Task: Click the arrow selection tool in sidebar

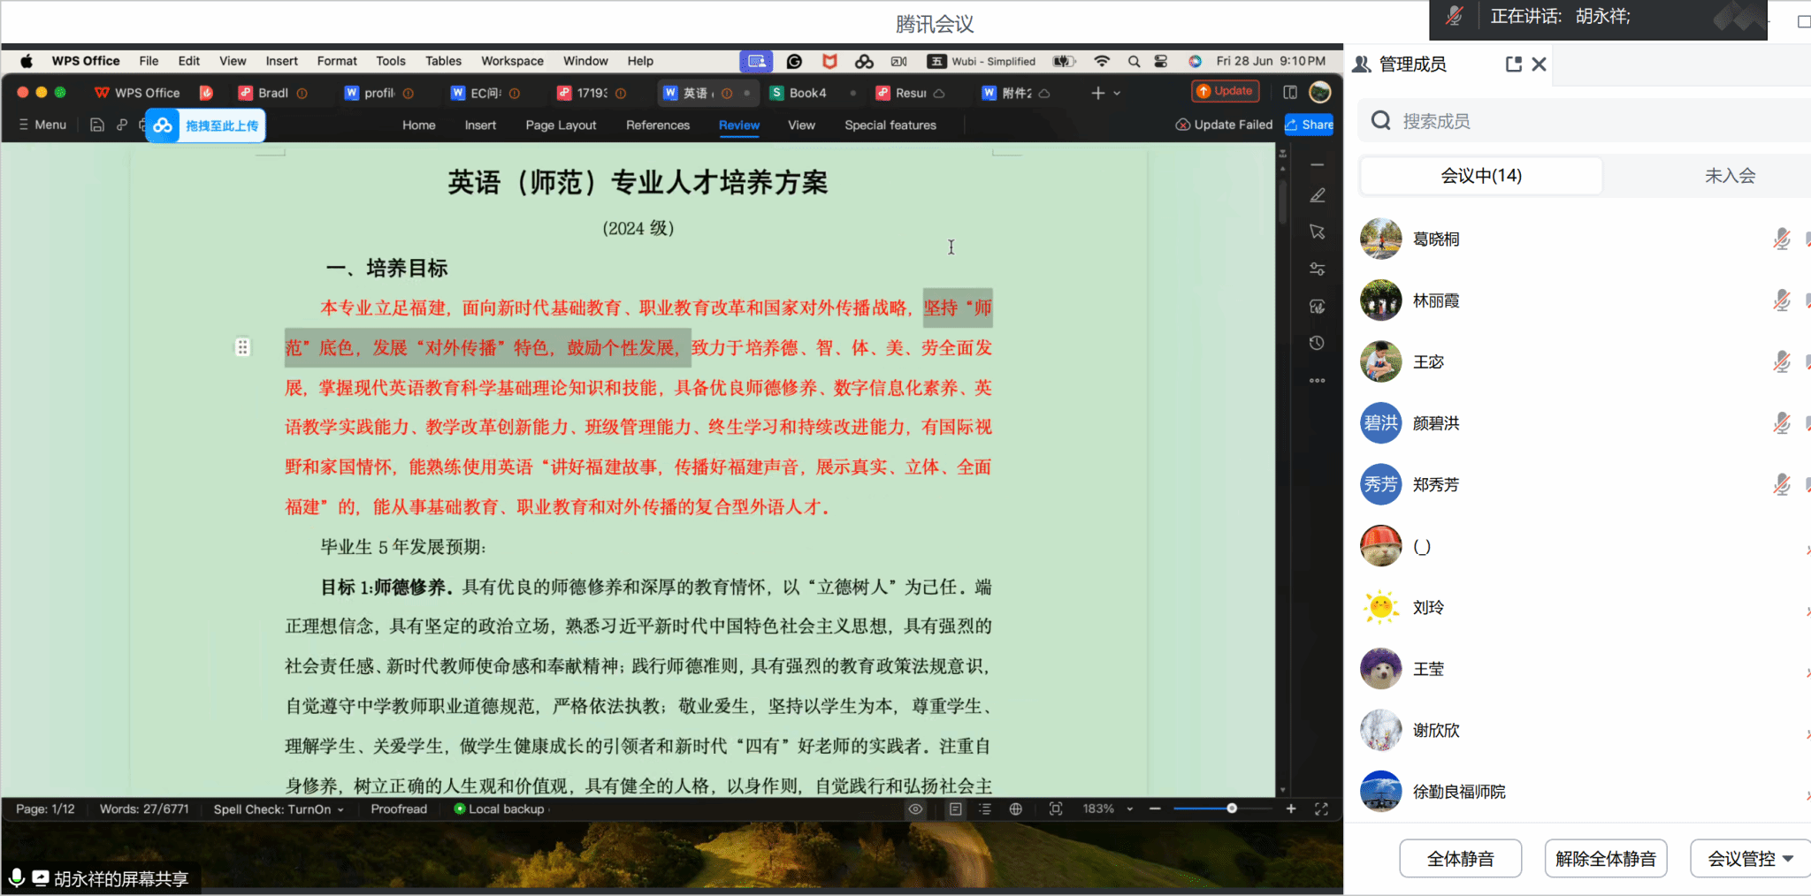Action: coord(1318,232)
